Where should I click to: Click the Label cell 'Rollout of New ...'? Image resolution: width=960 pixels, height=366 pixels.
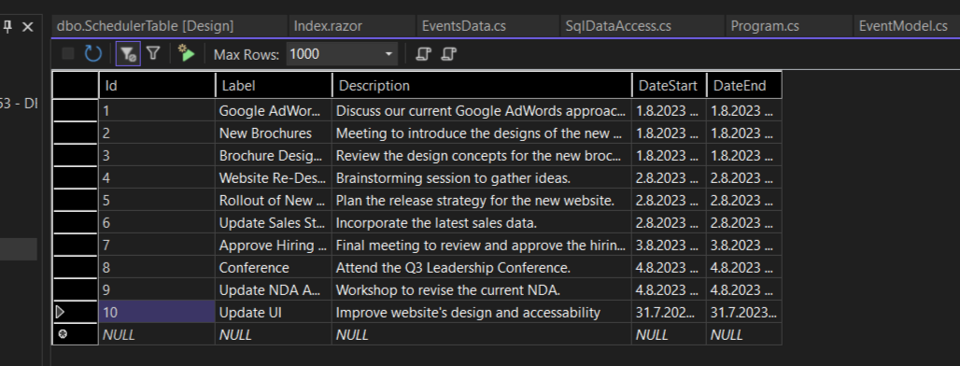274,200
